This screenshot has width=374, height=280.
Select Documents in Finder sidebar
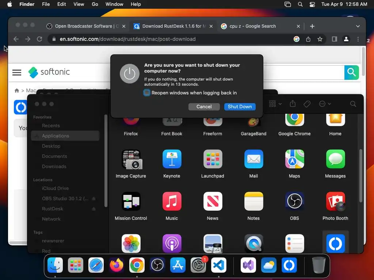pos(65,156)
